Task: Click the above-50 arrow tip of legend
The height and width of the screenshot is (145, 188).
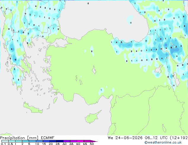Action: pos(94,141)
